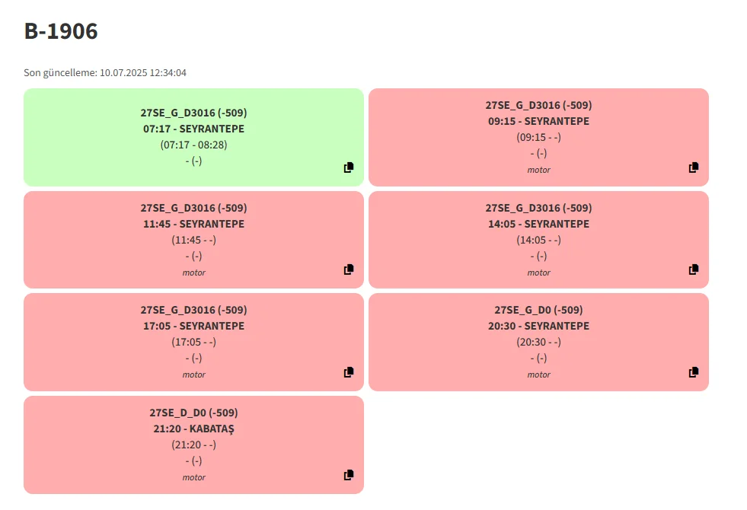Click the Son güncelleme timestamp text
747x510 pixels.
105,73
